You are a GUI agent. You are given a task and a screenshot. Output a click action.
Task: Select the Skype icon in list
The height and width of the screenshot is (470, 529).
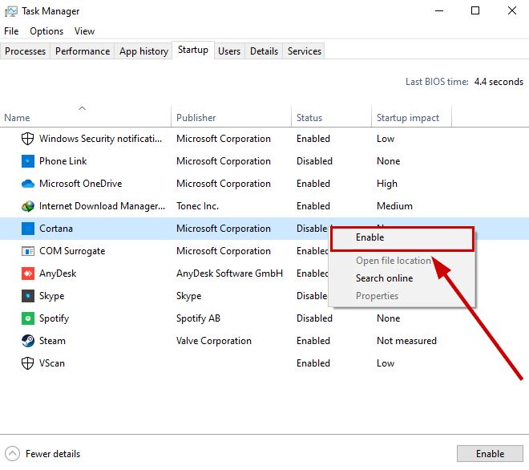(x=28, y=296)
